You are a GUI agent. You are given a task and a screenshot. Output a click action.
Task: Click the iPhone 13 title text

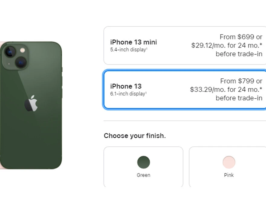(x=126, y=86)
